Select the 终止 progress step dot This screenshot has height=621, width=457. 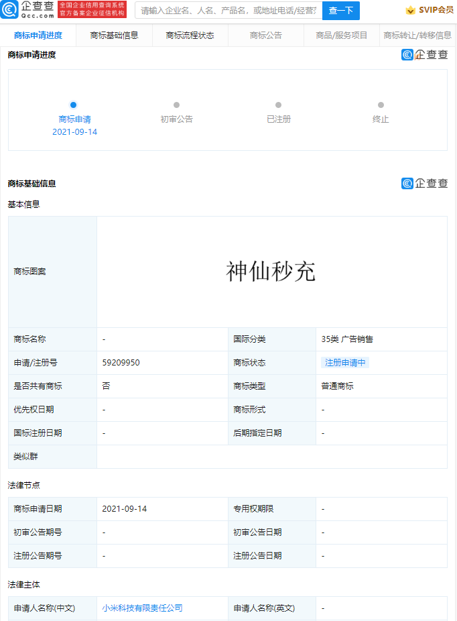click(381, 105)
